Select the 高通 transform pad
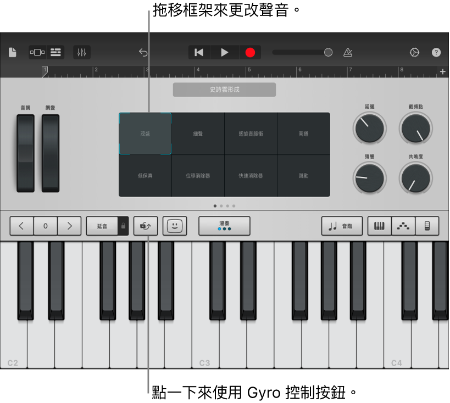This screenshot has width=450, height=403. pos(304,133)
